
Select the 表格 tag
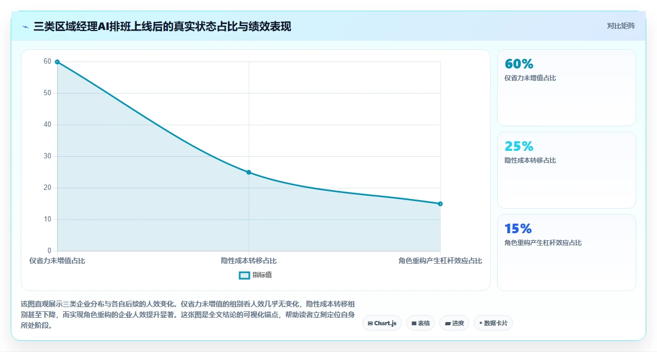(x=421, y=323)
